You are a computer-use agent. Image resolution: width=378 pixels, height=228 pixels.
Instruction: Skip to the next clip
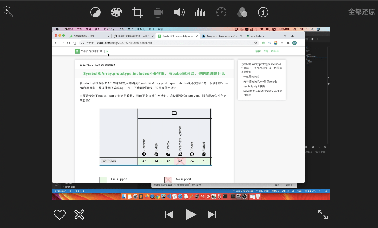pyautogui.click(x=212, y=215)
